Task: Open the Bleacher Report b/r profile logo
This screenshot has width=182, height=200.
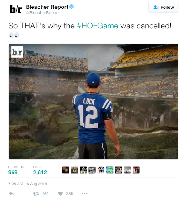Action: [16, 9]
